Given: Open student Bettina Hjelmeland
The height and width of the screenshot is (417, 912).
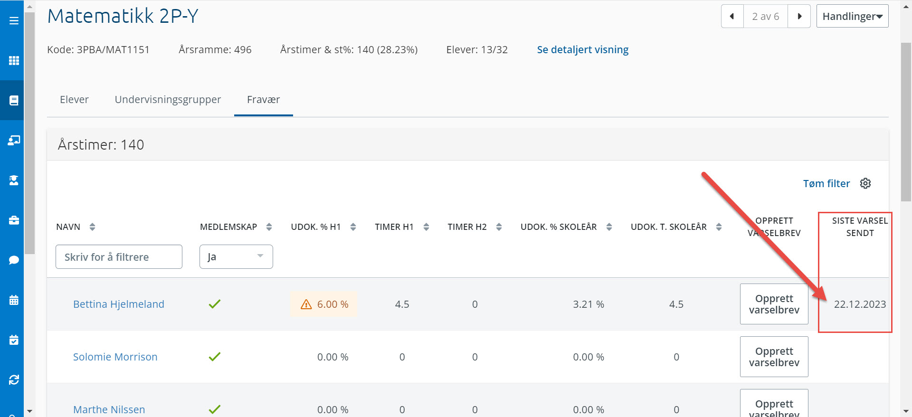Looking at the screenshot, I should click(119, 304).
